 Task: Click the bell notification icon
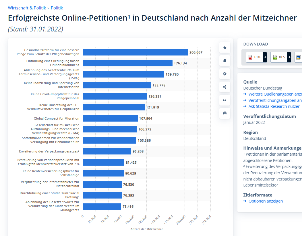(x=224, y=61)
